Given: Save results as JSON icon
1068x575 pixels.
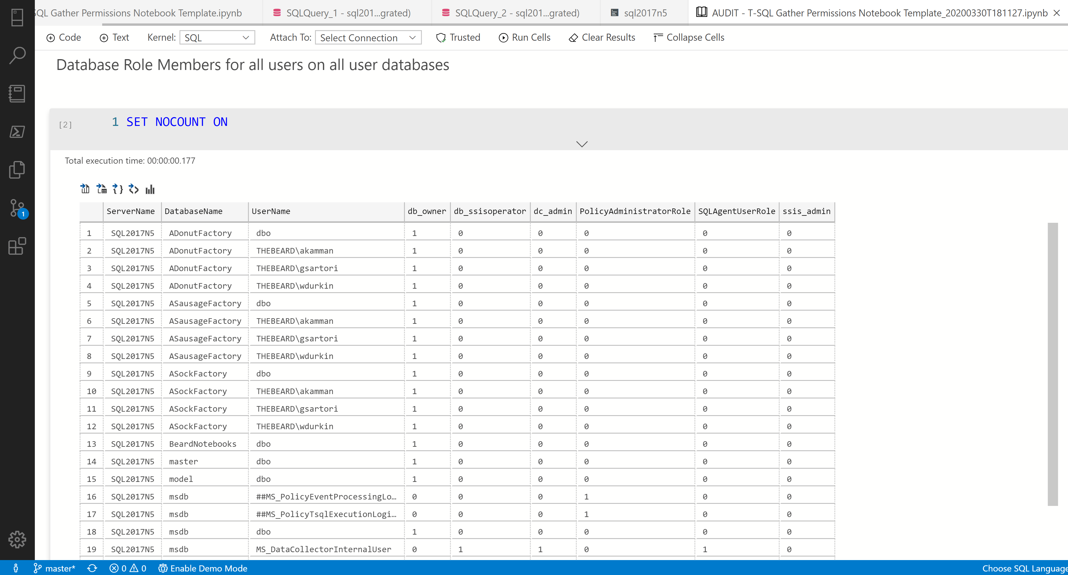Looking at the screenshot, I should point(118,189).
